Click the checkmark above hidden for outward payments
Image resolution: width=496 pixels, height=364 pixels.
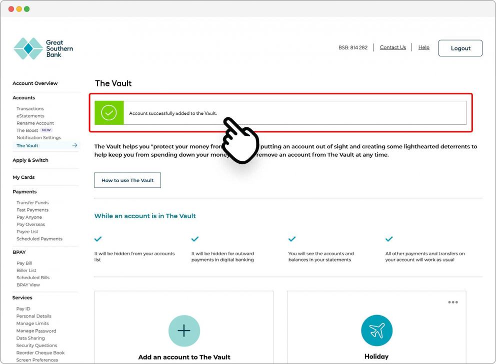[195, 239]
